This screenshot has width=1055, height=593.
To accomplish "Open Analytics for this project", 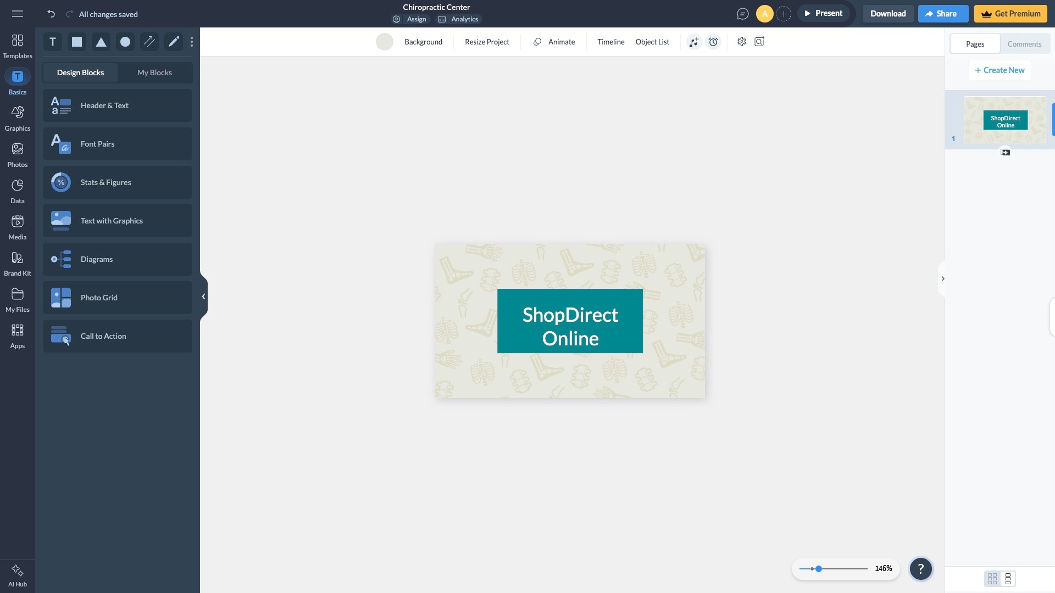I will [x=458, y=19].
